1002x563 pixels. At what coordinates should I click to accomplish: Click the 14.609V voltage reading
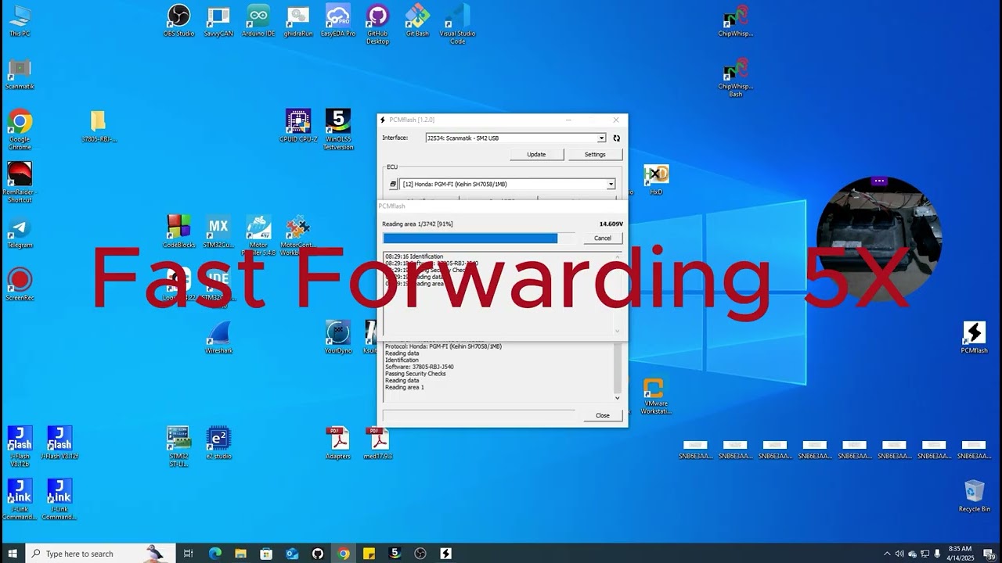coord(611,224)
